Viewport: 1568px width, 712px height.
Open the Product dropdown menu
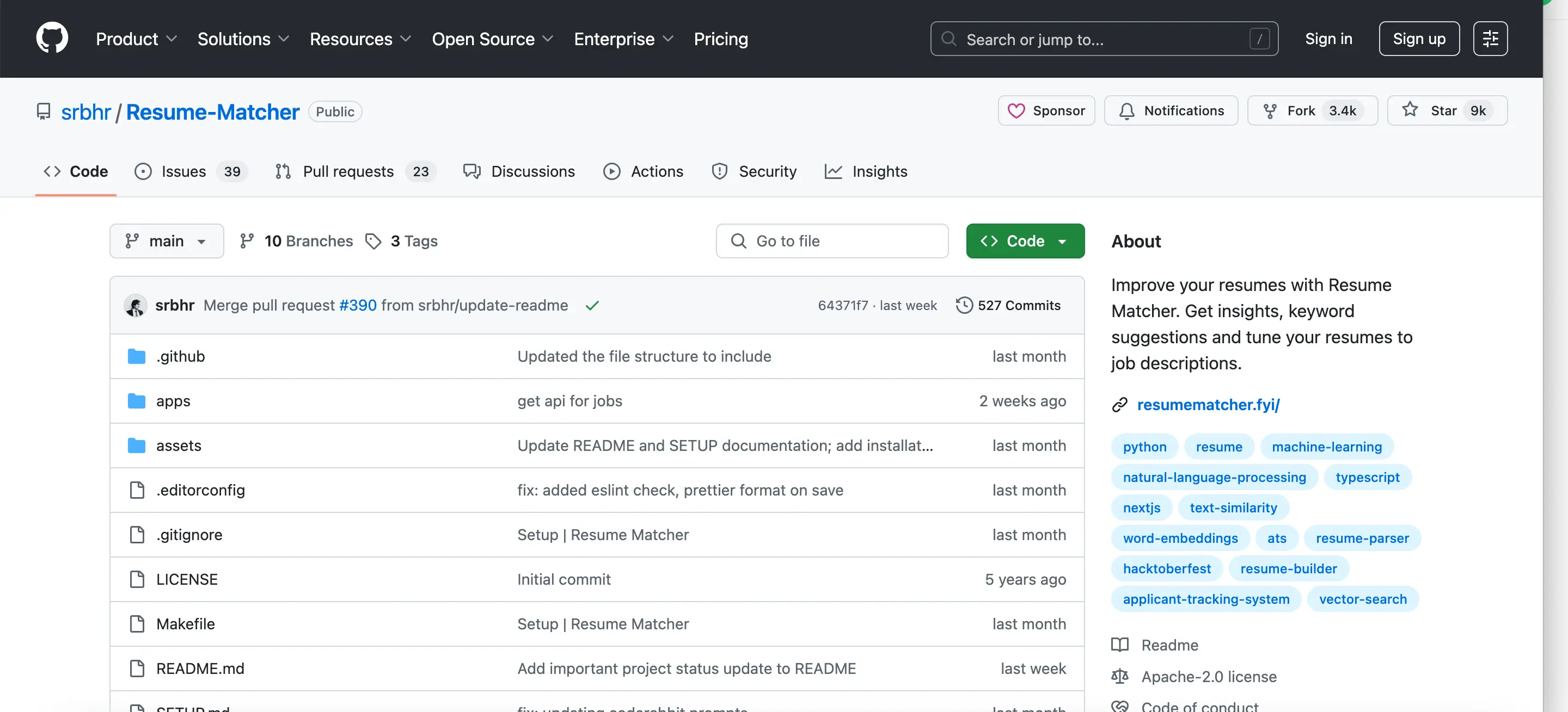tap(136, 39)
